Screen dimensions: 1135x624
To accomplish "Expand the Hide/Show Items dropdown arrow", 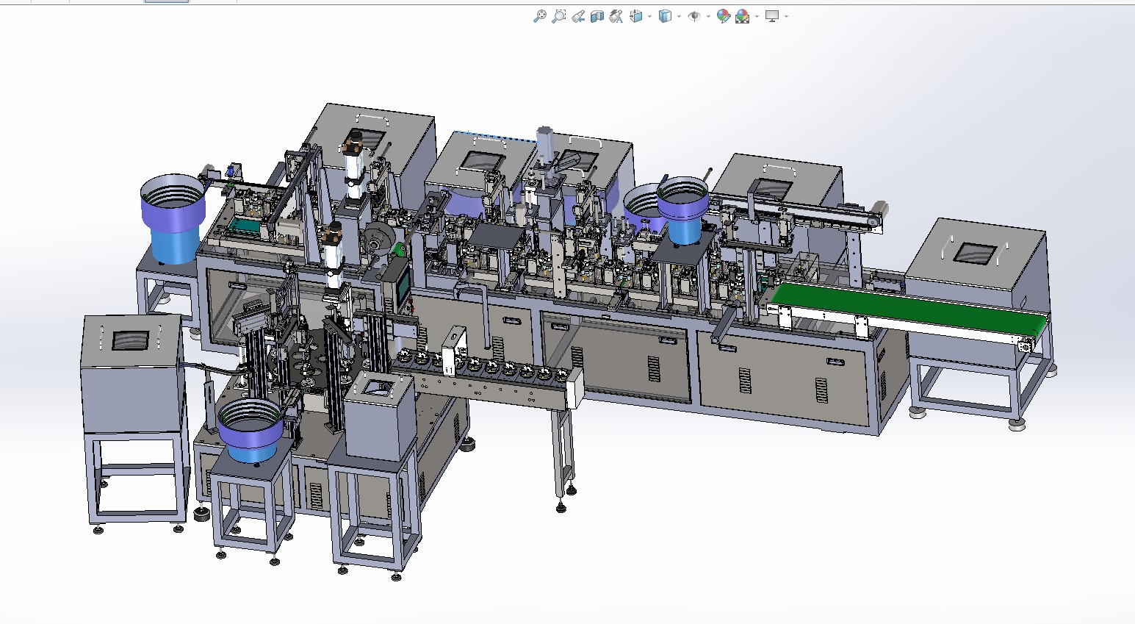I will [708, 16].
